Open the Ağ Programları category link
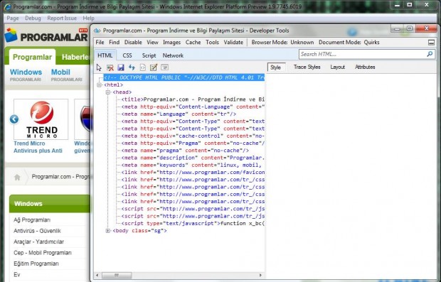This screenshot has height=282, width=441. 32,220
